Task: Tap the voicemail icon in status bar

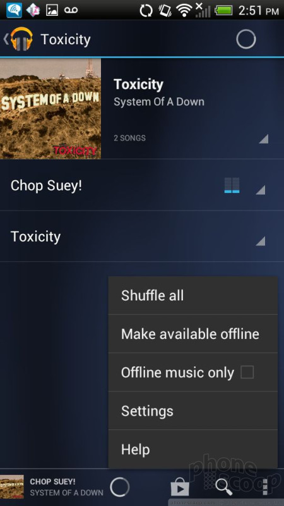Action: tap(71, 10)
